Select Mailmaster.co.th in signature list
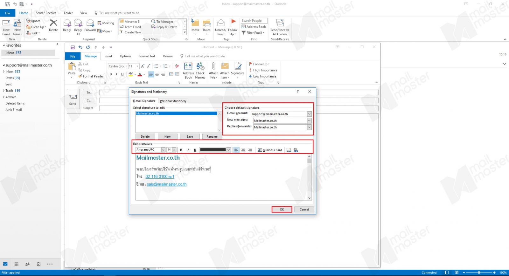 177,114
